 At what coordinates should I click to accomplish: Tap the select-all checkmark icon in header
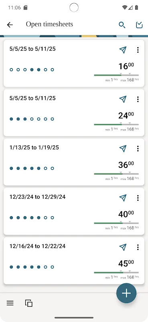coord(139,25)
